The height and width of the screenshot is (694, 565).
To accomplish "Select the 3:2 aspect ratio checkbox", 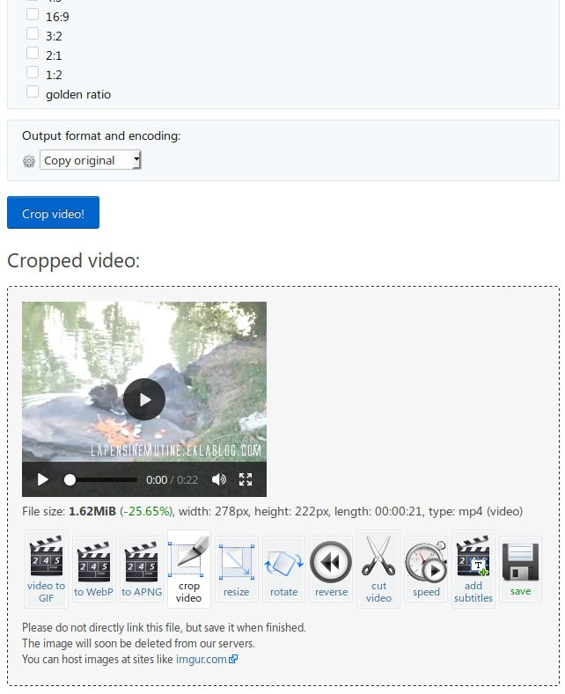I will (33, 33).
